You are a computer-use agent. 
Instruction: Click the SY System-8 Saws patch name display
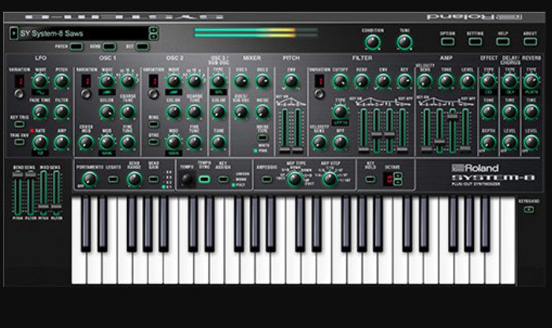point(84,33)
